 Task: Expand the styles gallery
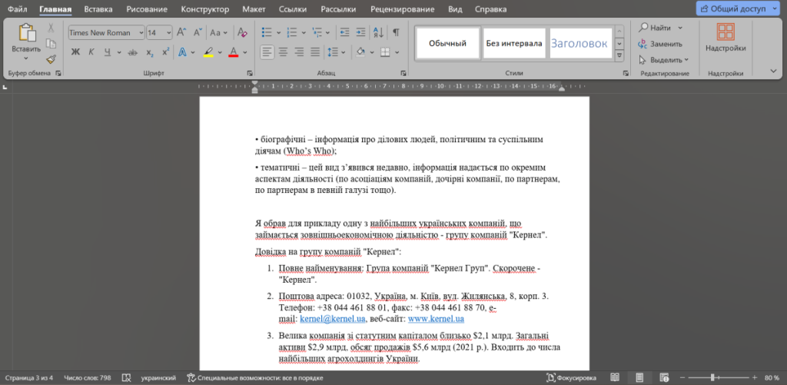click(619, 56)
